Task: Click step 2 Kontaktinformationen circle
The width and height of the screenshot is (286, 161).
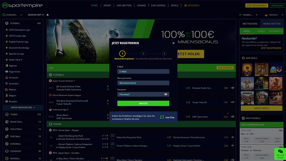Action: pos(143,54)
